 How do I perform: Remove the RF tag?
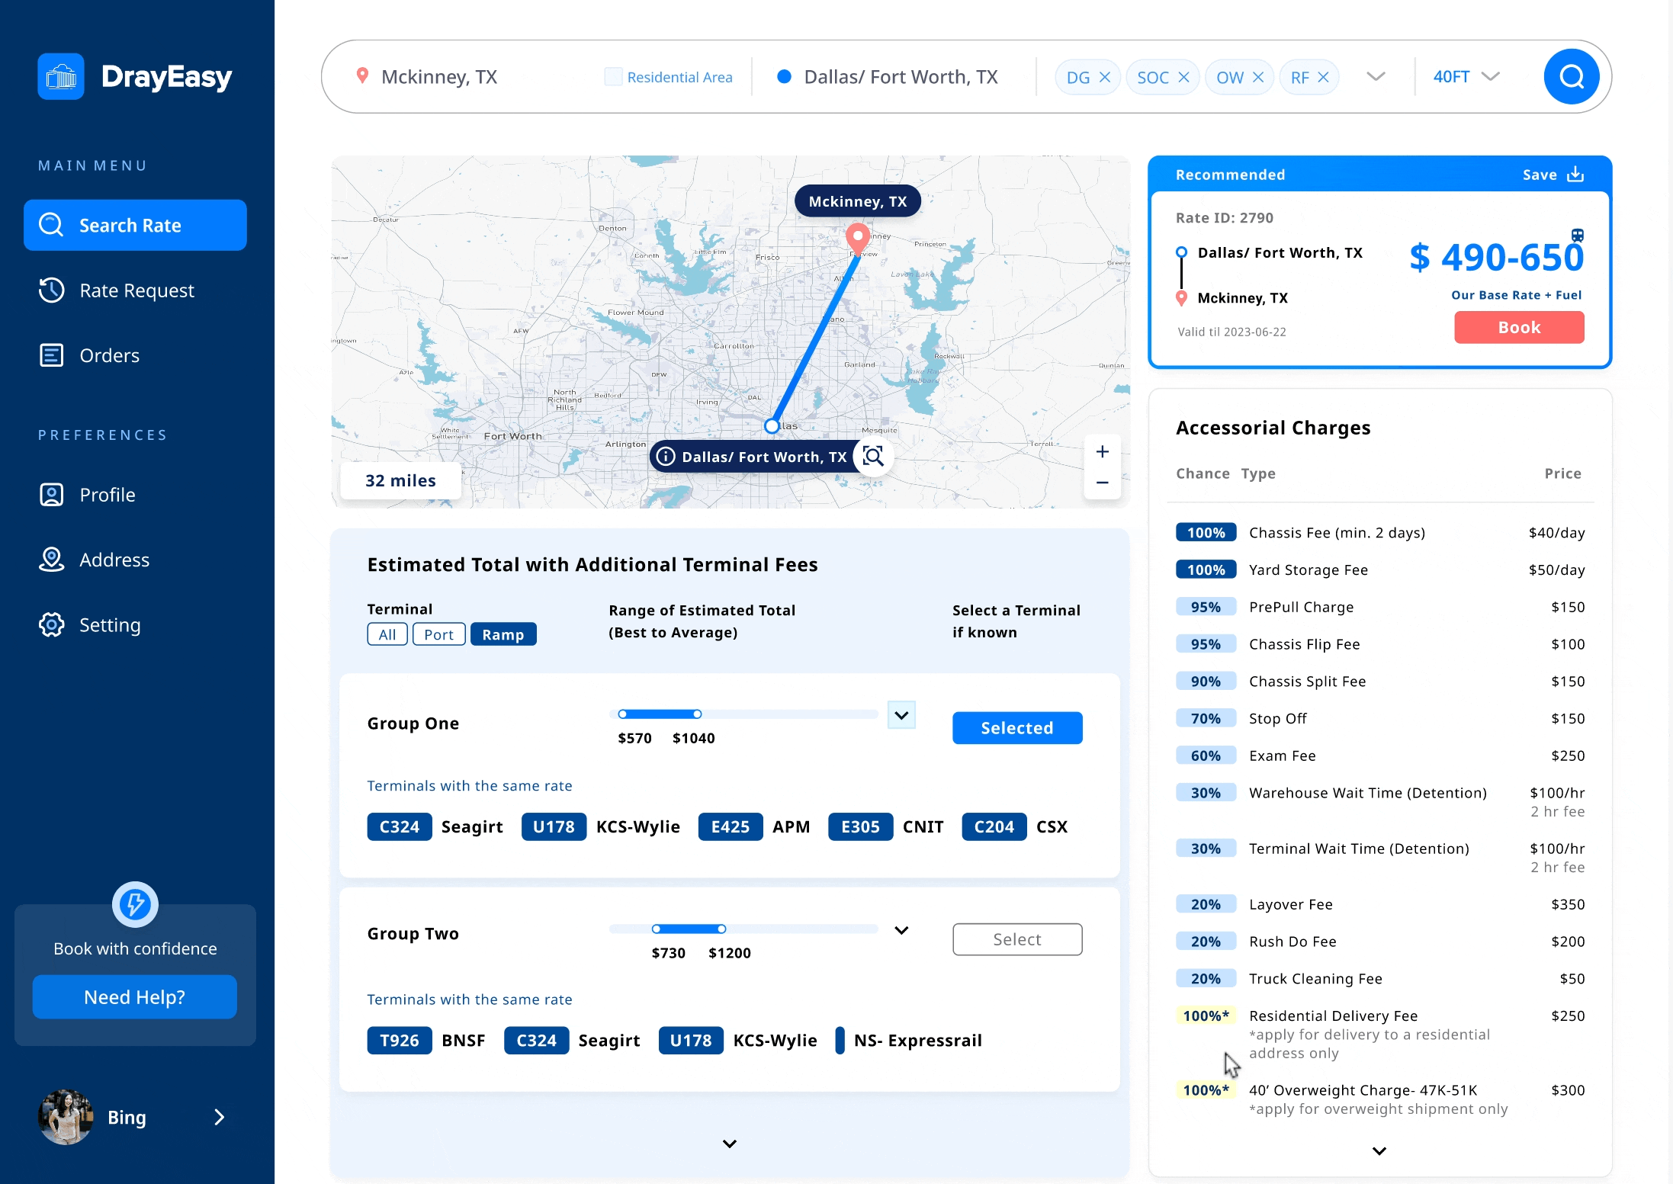[1323, 77]
